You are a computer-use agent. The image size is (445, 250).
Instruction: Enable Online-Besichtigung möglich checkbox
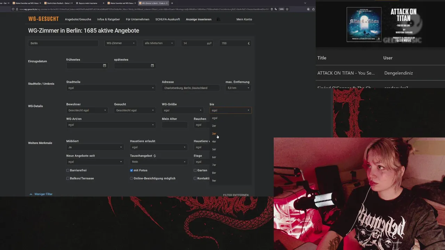(131, 178)
